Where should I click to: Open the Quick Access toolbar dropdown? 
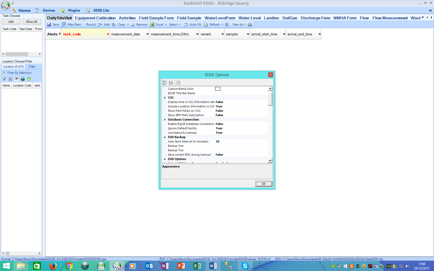click(x=13, y=3)
